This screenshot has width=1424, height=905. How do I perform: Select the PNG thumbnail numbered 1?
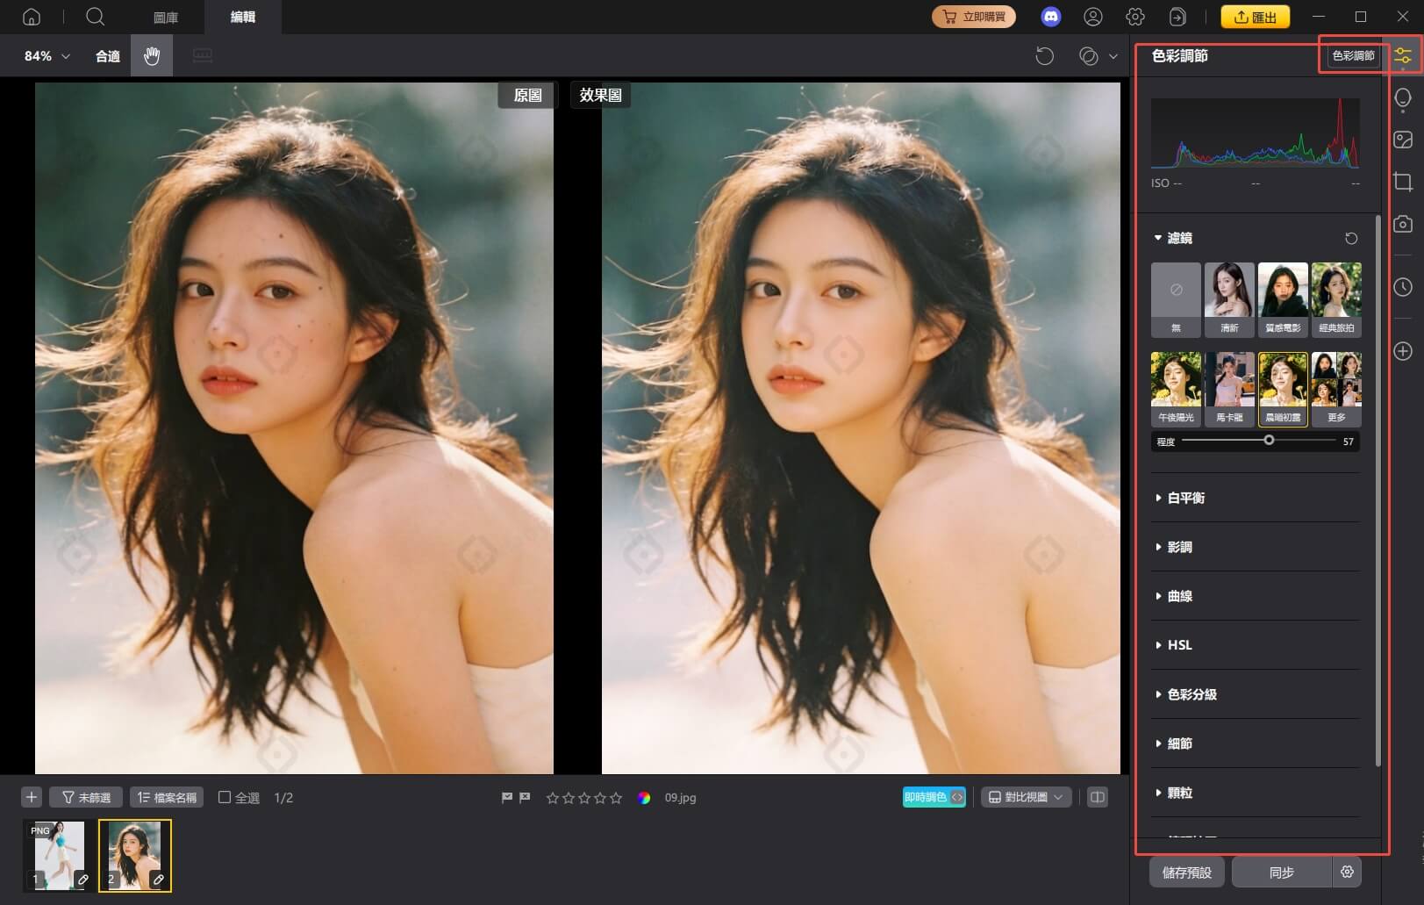pos(59,856)
